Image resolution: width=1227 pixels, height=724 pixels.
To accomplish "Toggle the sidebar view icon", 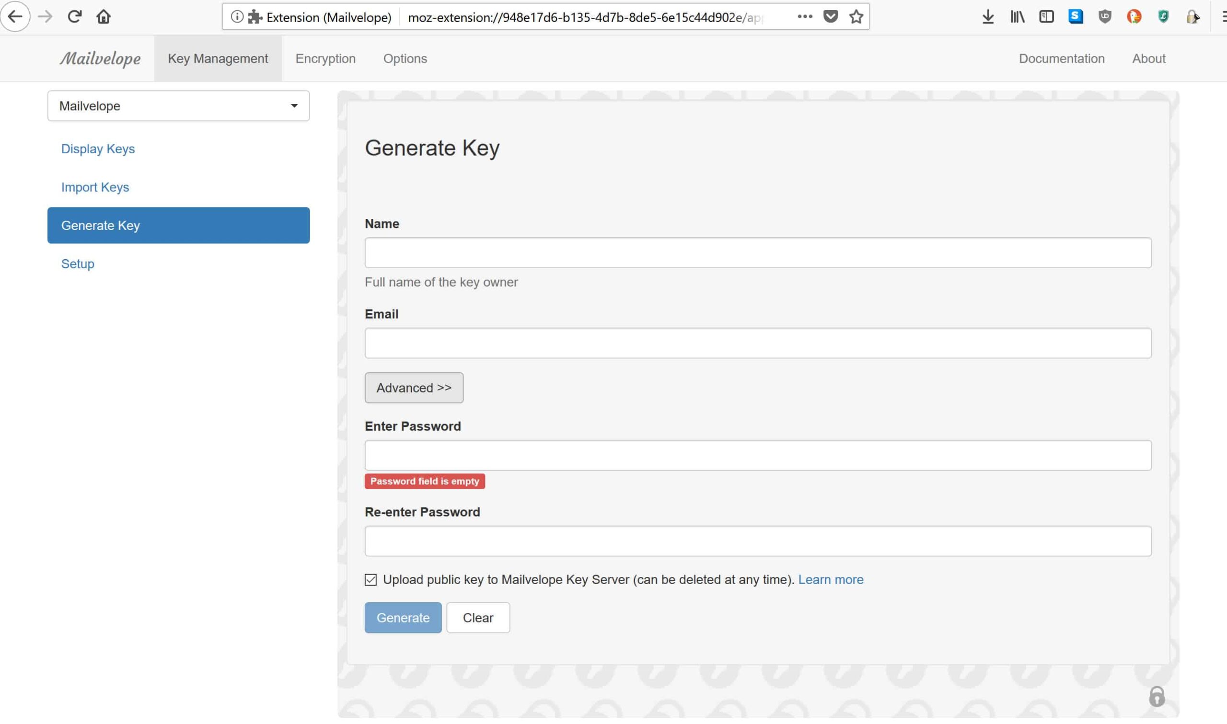I will 1046,17.
